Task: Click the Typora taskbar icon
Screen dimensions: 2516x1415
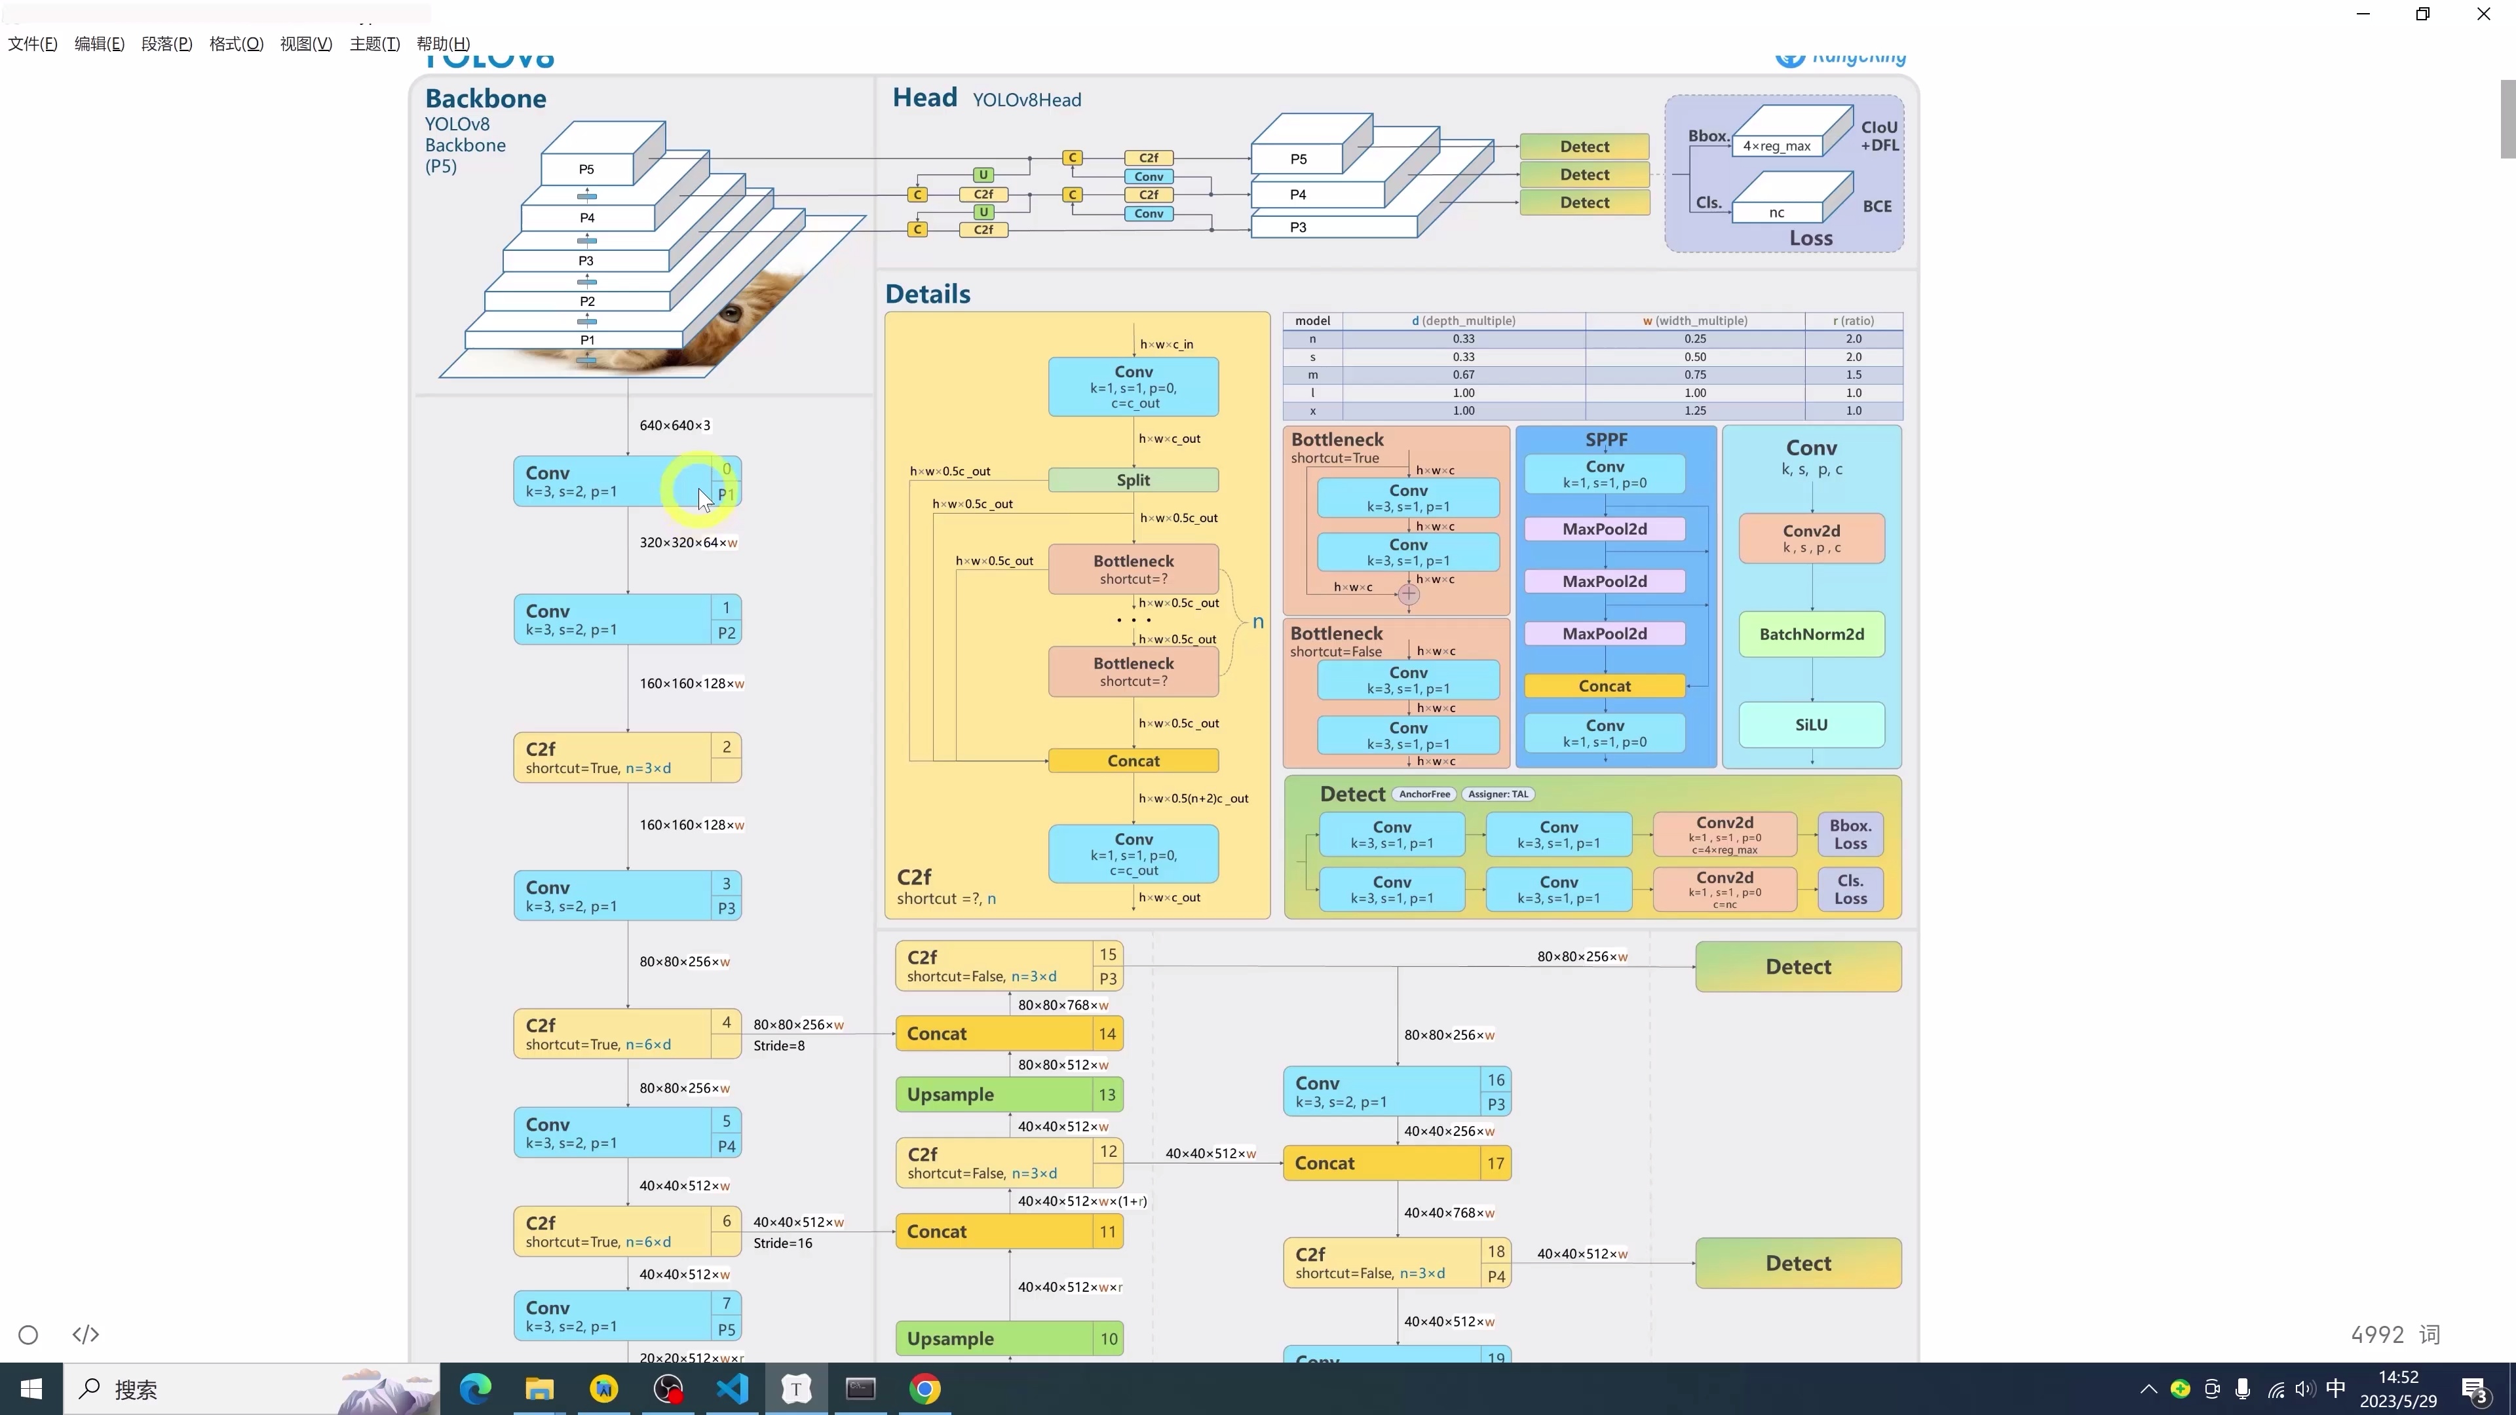Action: coord(796,1389)
